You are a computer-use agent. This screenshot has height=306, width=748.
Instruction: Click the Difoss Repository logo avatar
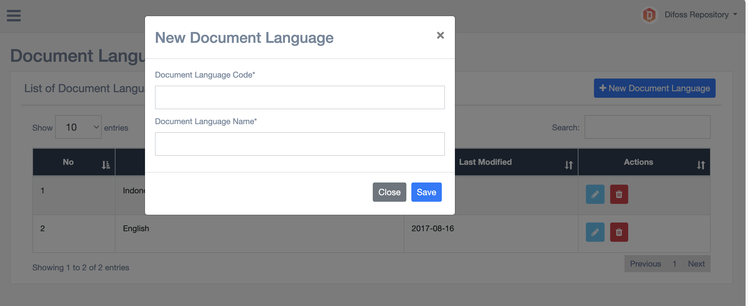pos(649,15)
